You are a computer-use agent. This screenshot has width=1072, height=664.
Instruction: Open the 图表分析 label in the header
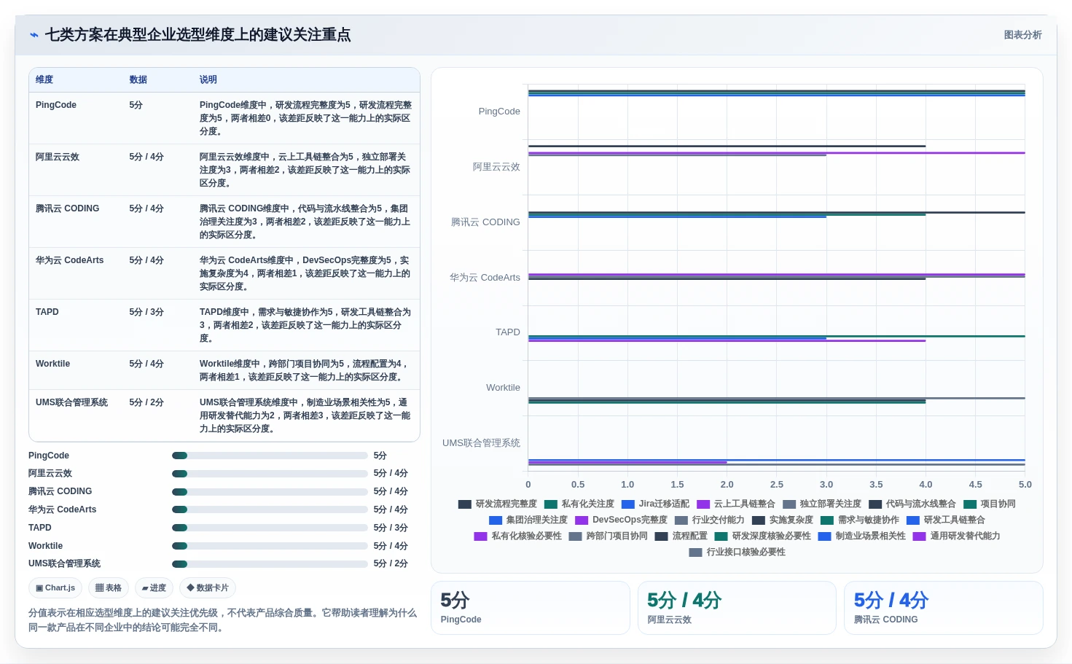[x=1022, y=35]
